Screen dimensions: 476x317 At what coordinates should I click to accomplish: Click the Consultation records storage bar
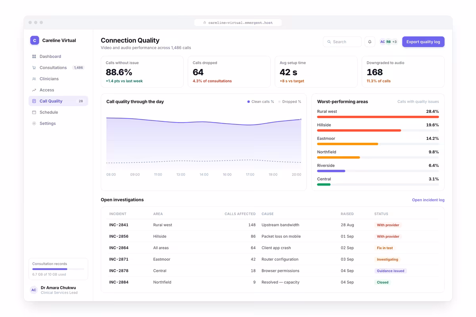point(58,269)
